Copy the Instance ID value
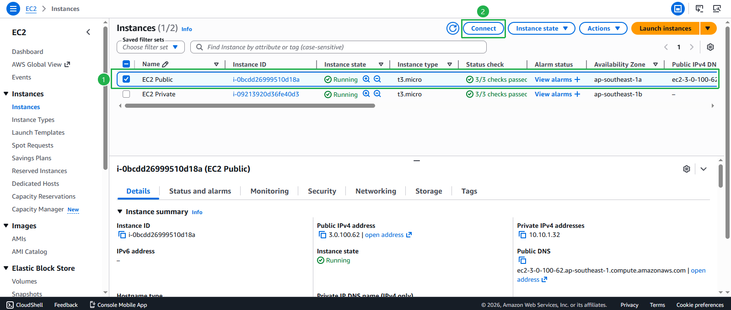This screenshot has width=731, height=310. point(122,235)
